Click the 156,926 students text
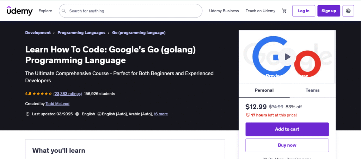Image resolution: width=361 pixels, height=159 pixels. (99, 94)
